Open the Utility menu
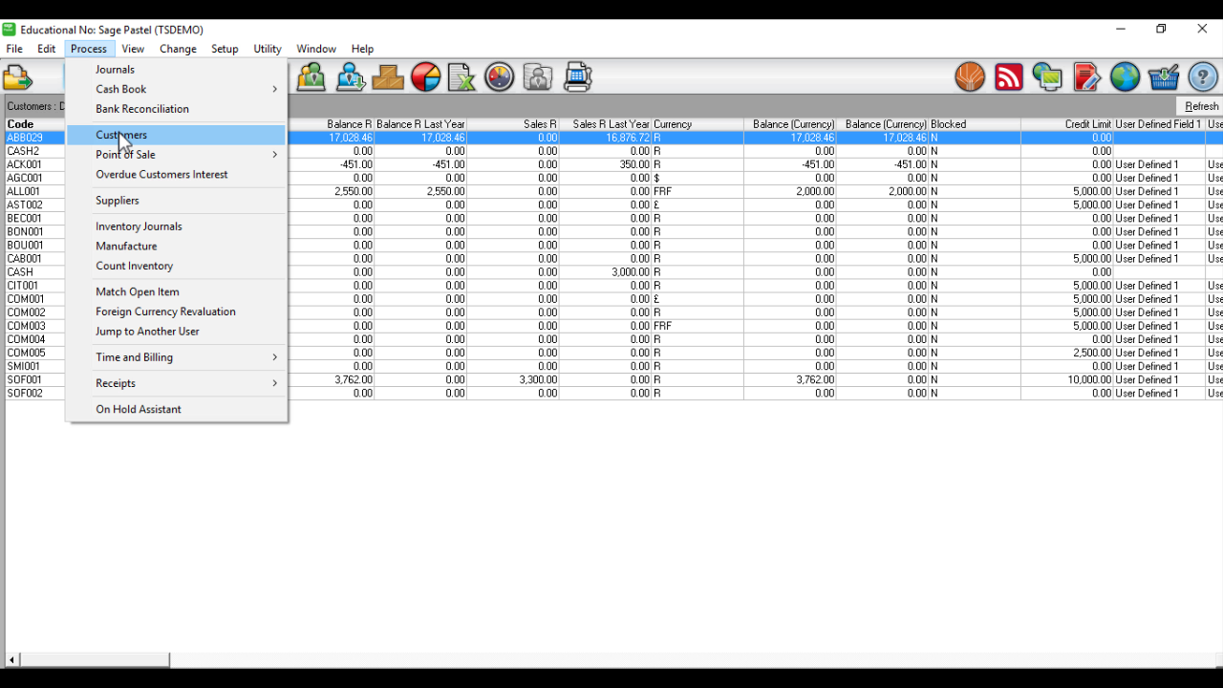The width and height of the screenshot is (1223, 688). point(268,49)
